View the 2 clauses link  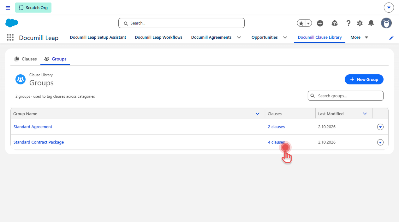(276, 127)
